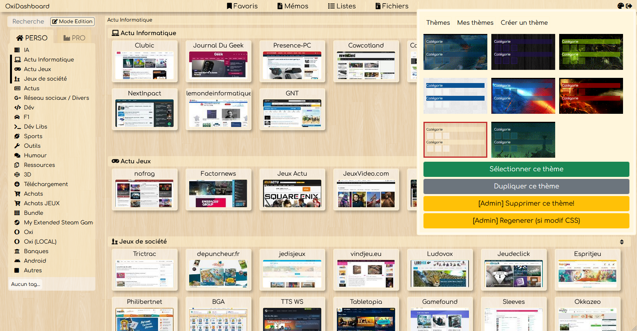Click the chess icon for Jeux de société in sidebar
Viewport: 637px width, 331px height.
(x=17, y=79)
